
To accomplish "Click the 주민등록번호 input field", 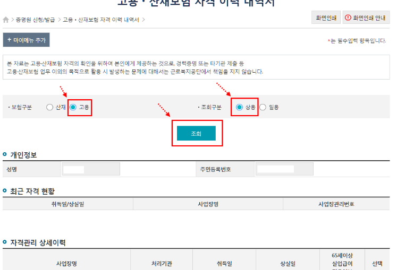I will coord(284,169).
